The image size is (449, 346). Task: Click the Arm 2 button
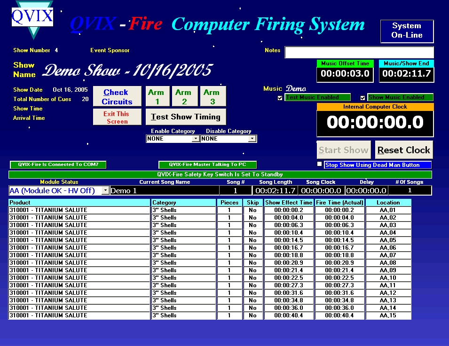pyautogui.click(x=184, y=96)
